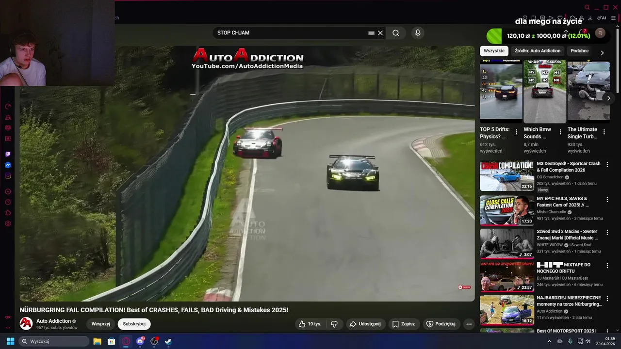
Task: Clear the YouTube search text with X
Action: pyautogui.click(x=380, y=33)
